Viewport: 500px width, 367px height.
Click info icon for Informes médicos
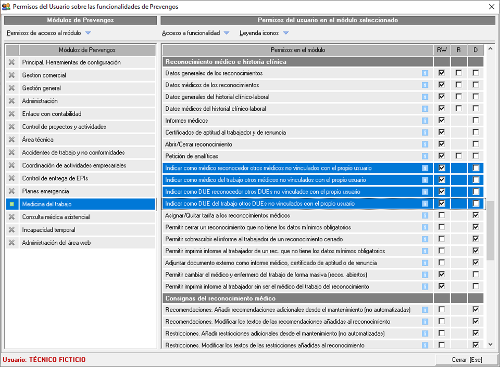(x=425, y=121)
